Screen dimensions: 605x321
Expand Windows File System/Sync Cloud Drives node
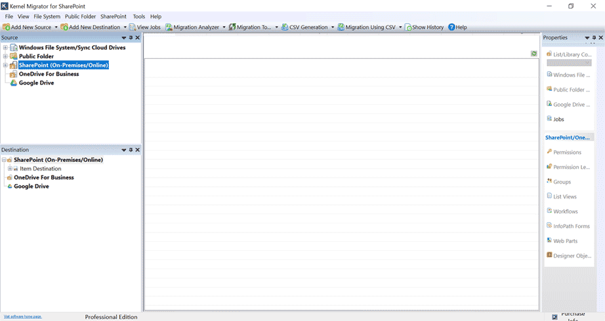(5, 47)
